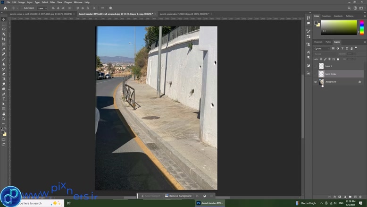Activate the Horizontal Type tool
This screenshot has width=367, height=207.
click(x=4, y=99)
